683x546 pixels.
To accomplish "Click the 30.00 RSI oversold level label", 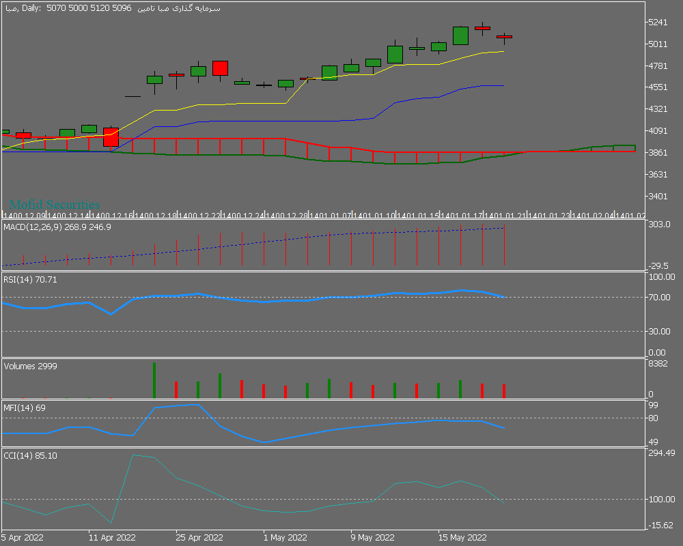I will pos(660,332).
